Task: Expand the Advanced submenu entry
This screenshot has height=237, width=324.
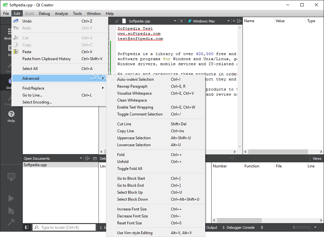Action: pos(59,78)
